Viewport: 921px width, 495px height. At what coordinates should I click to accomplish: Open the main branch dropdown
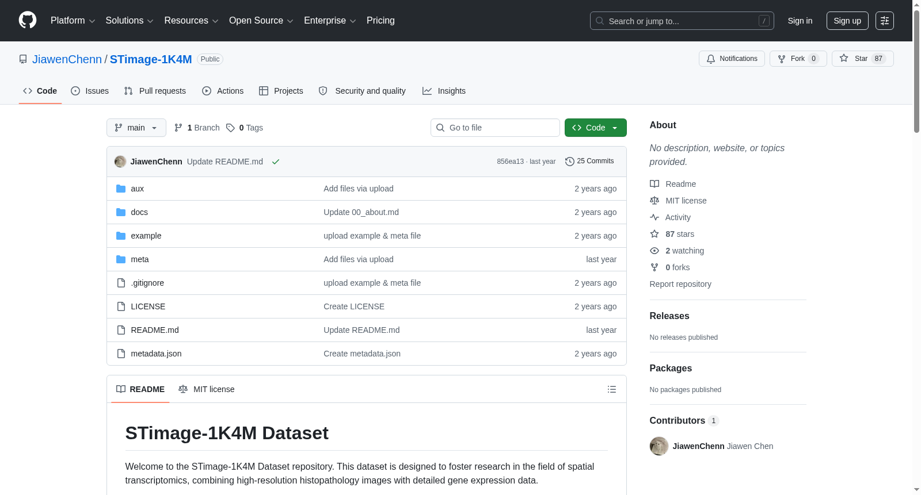click(136, 128)
